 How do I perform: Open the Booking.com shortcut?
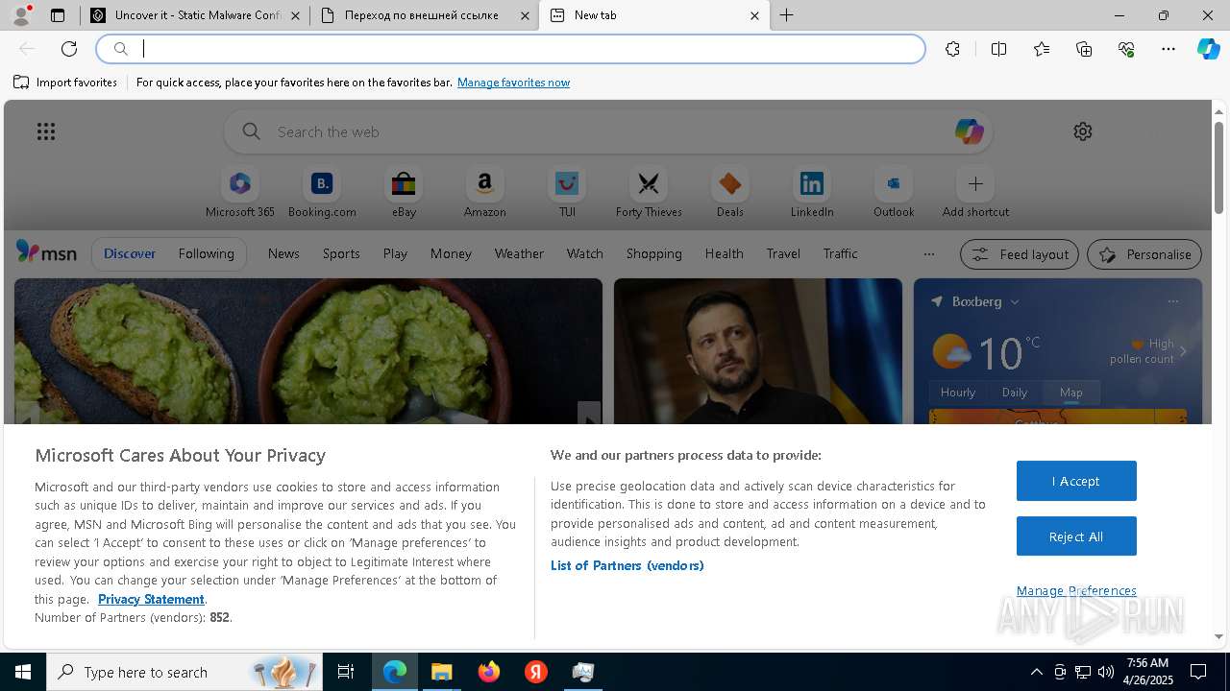pyautogui.click(x=322, y=193)
